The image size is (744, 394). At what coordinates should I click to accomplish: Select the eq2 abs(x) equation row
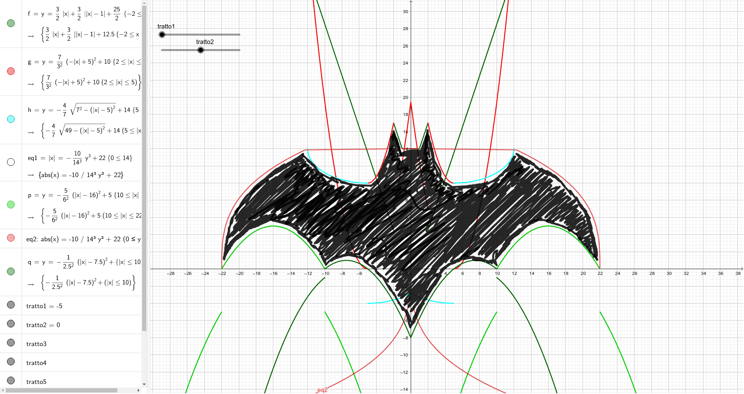pos(82,239)
